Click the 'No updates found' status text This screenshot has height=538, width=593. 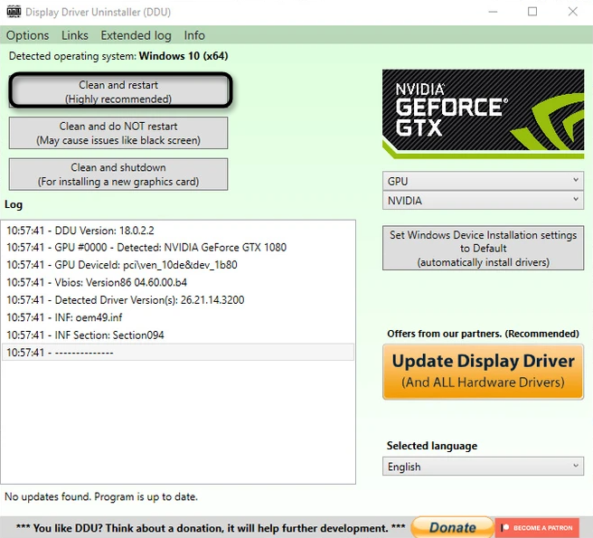pyautogui.click(x=101, y=496)
